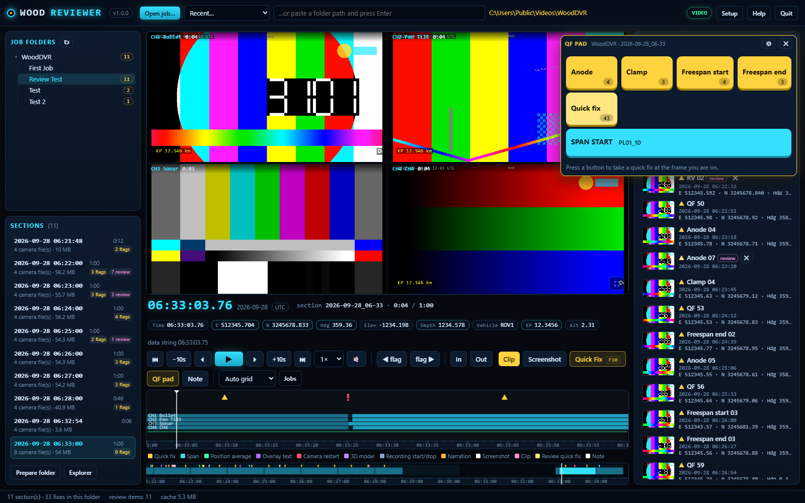Open Clamp 04 thumbnail entry
This screenshot has width=805, height=503.
click(718, 289)
